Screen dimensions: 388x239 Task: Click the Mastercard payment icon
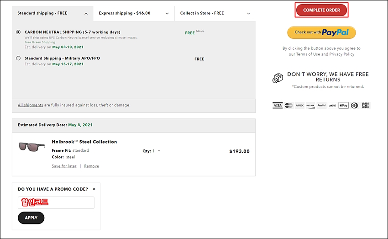[x=288, y=106]
